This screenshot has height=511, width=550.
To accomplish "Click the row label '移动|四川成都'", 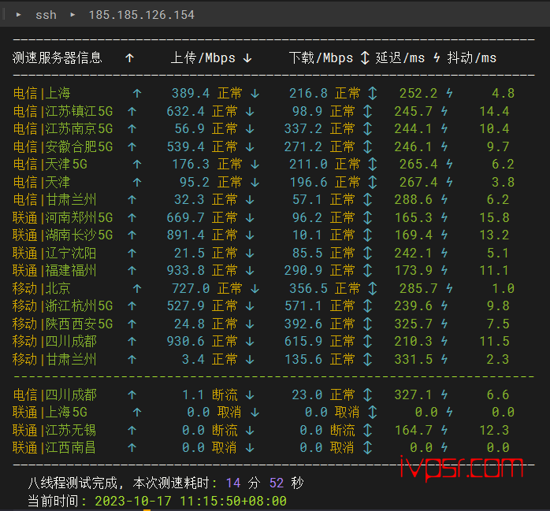I will [54, 341].
